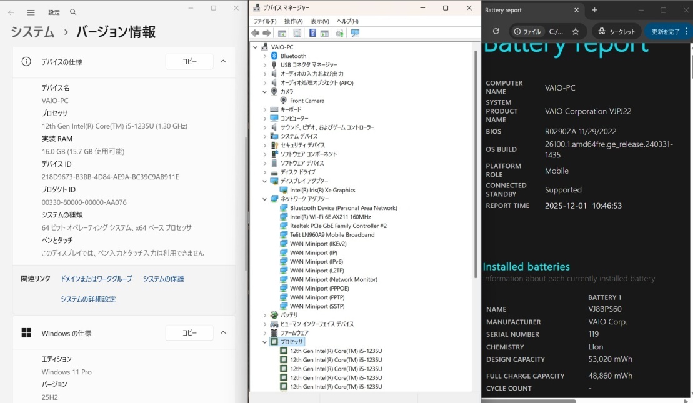The height and width of the screenshot is (403, 693).
Task: Click the システム breadcrumb in Settings
Action: point(32,32)
